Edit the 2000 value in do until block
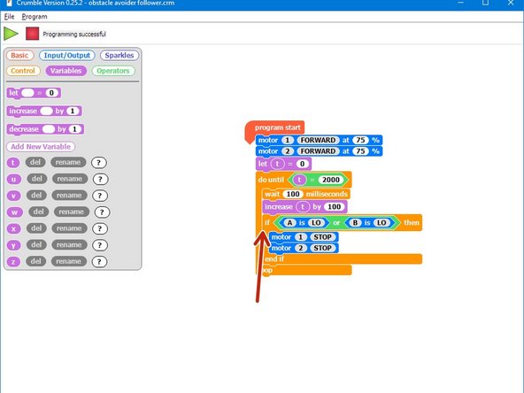This screenshot has height=393, width=524. (x=331, y=180)
